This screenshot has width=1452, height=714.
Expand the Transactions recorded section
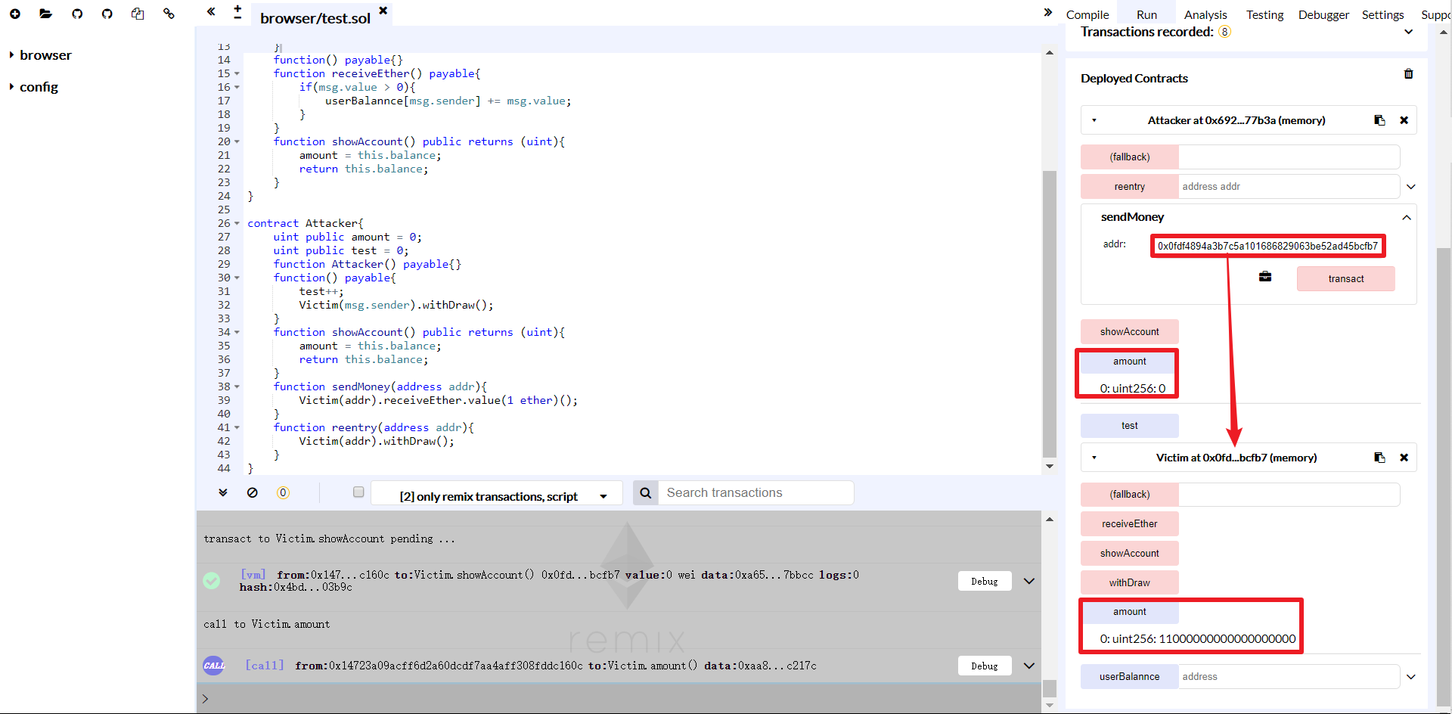(x=1408, y=32)
